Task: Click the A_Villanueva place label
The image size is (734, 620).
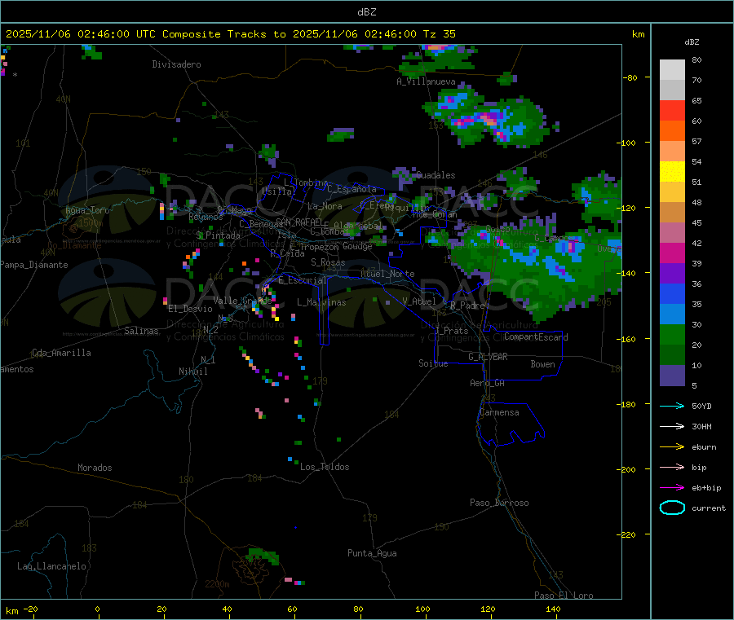Action: [426, 81]
